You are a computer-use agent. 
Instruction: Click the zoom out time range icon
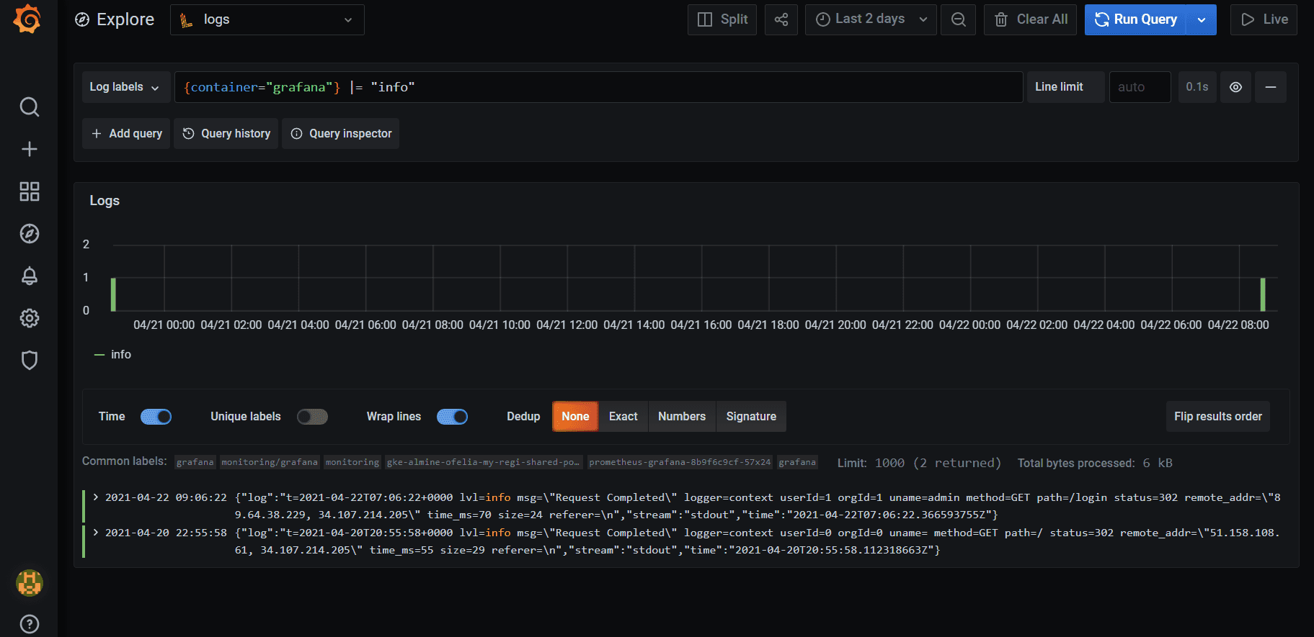pyautogui.click(x=959, y=19)
